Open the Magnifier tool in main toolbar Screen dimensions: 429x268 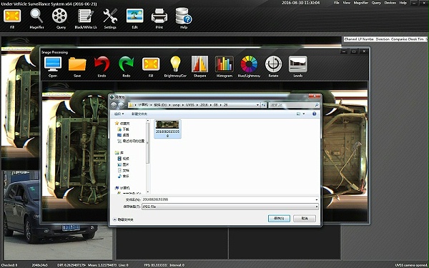[36, 16]
